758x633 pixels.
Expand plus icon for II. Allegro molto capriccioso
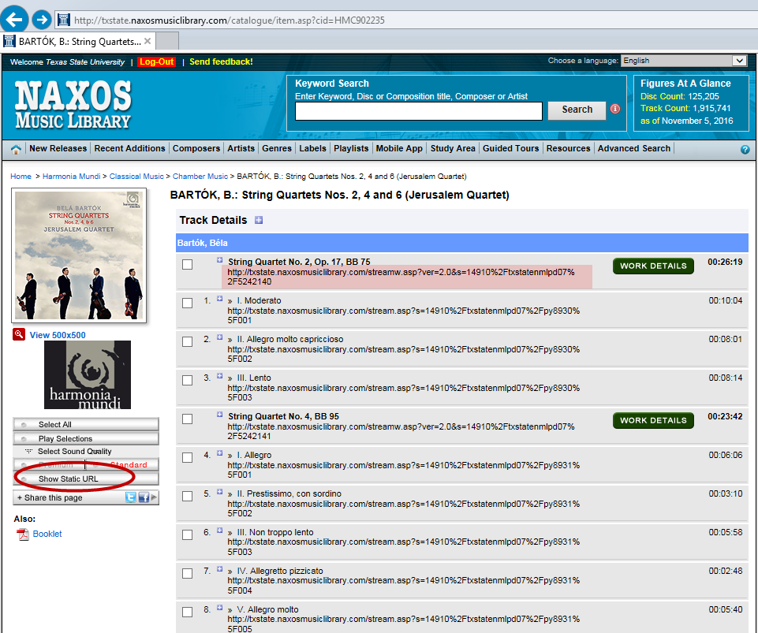pyautogui.click(x=219, y=337)
